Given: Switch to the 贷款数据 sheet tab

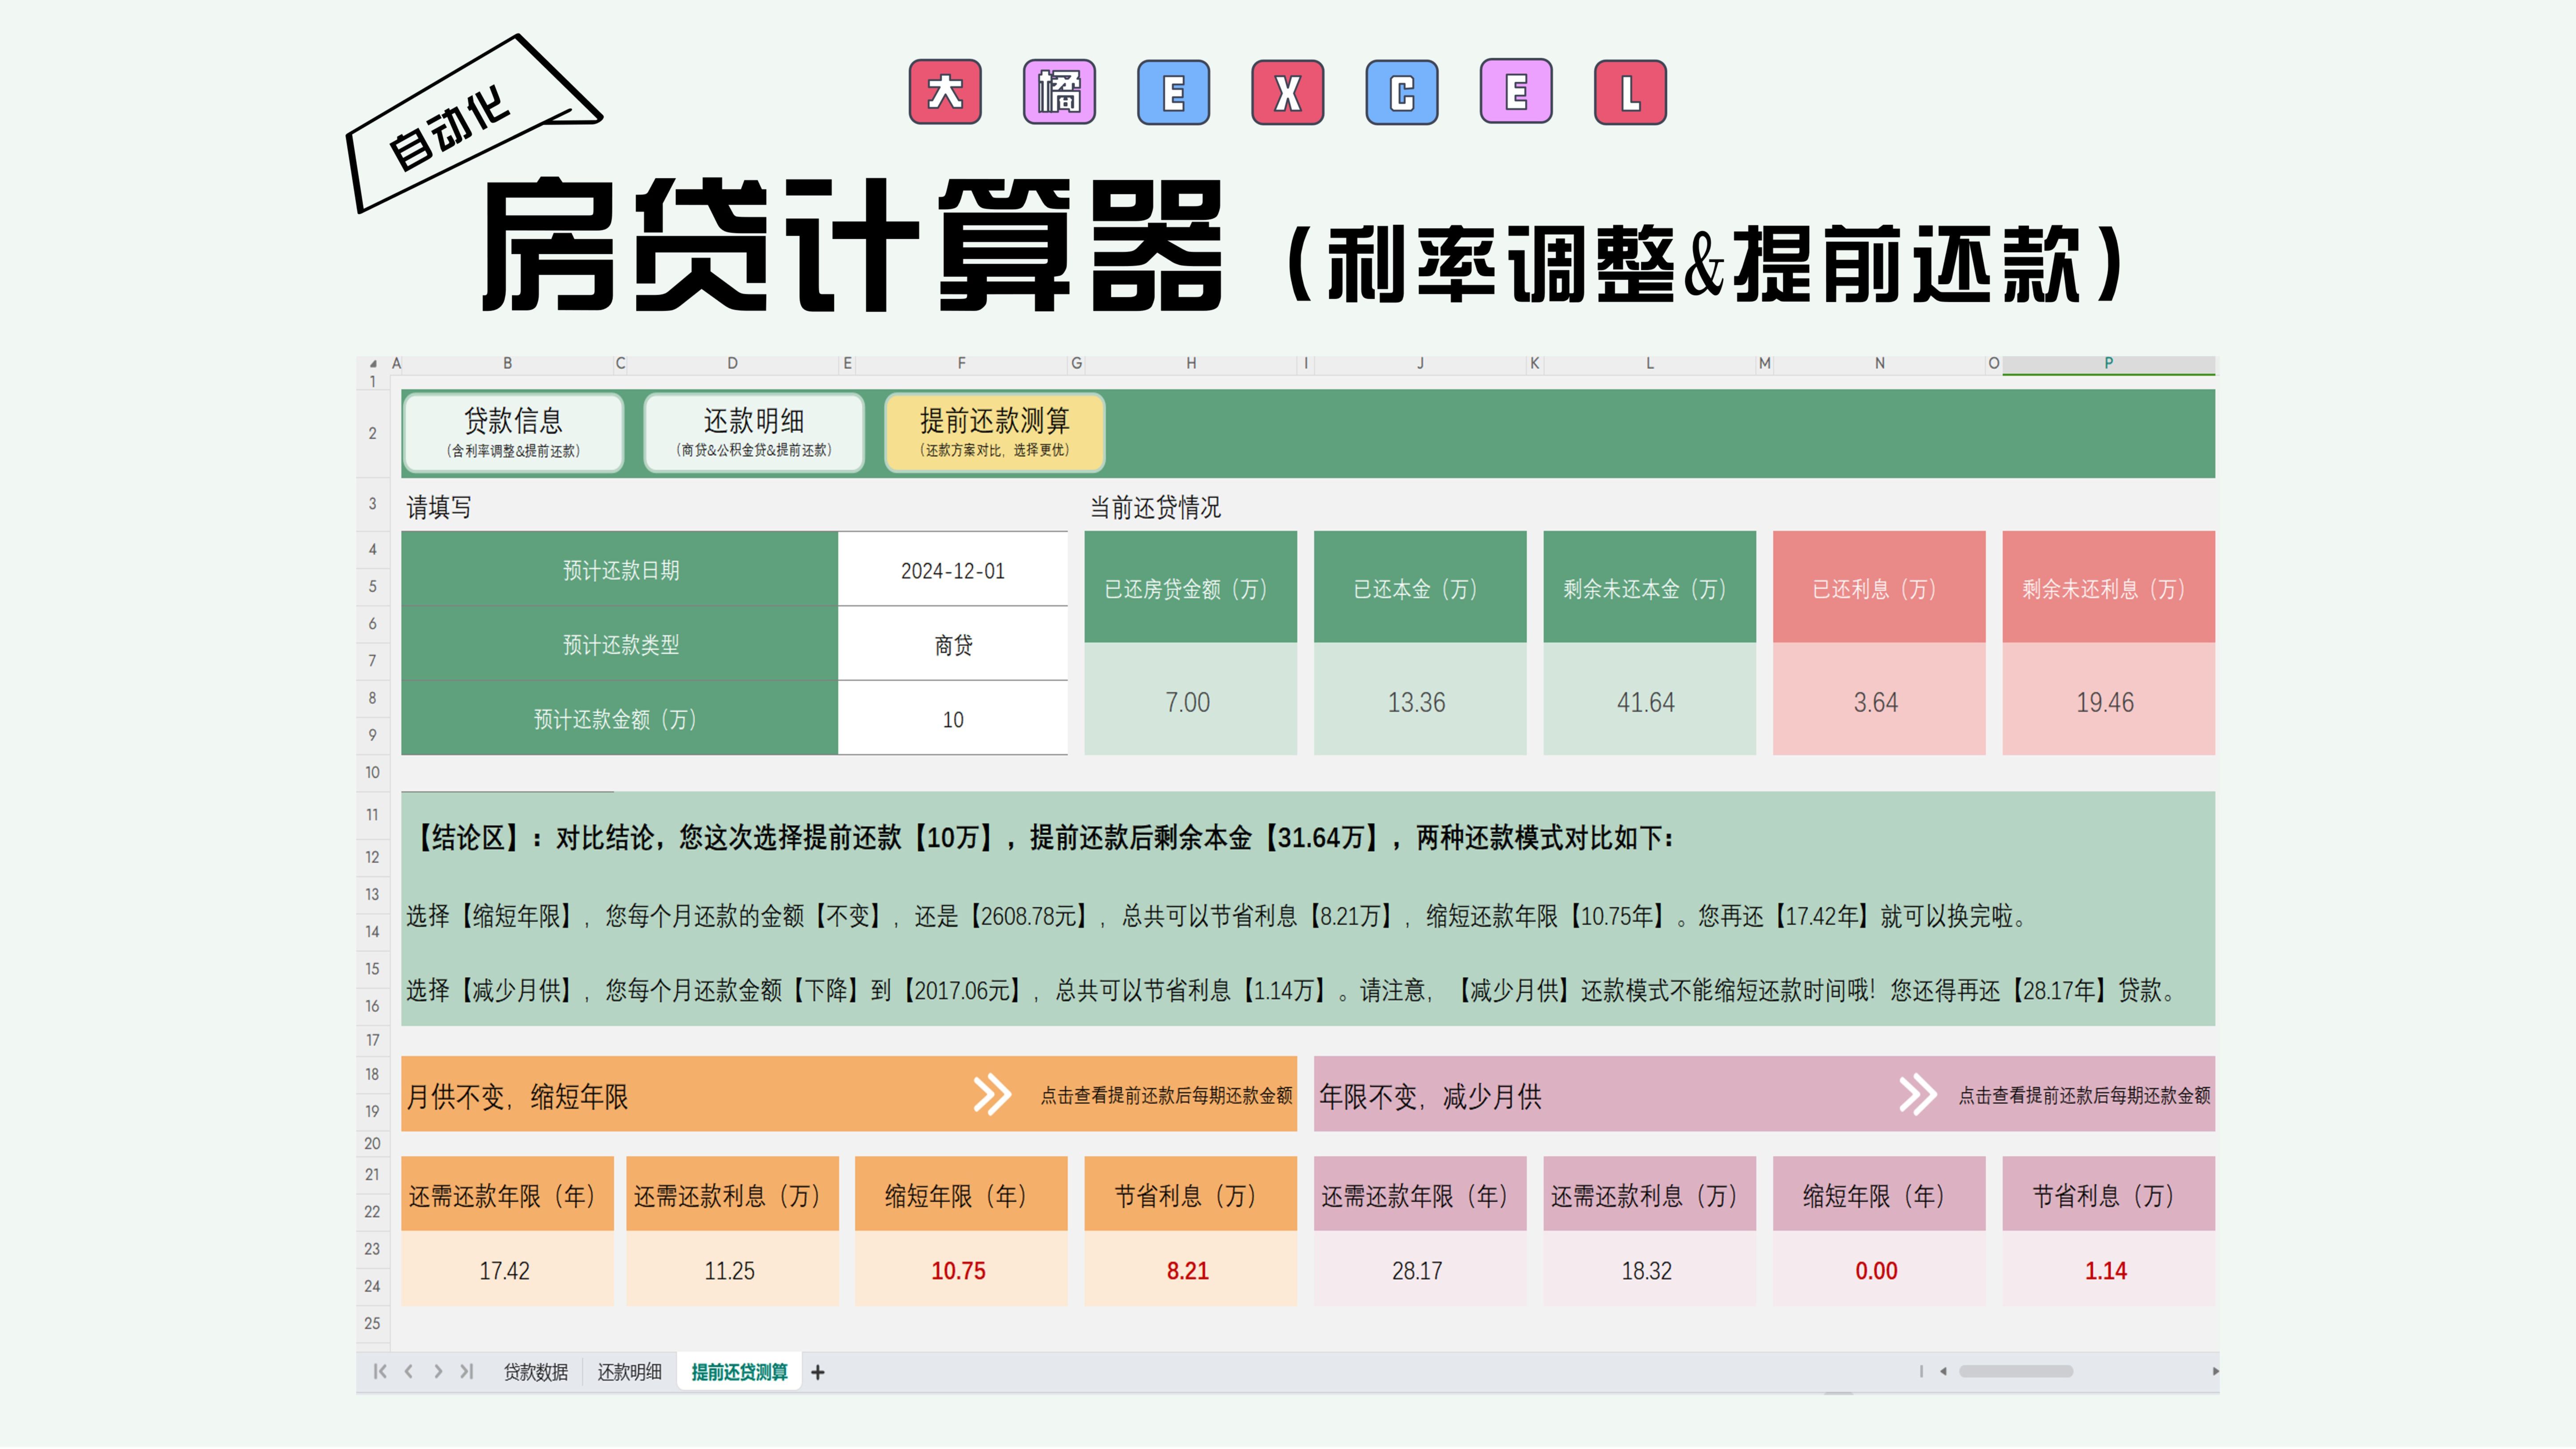Looking at the screenshot, I should 536,1372.
